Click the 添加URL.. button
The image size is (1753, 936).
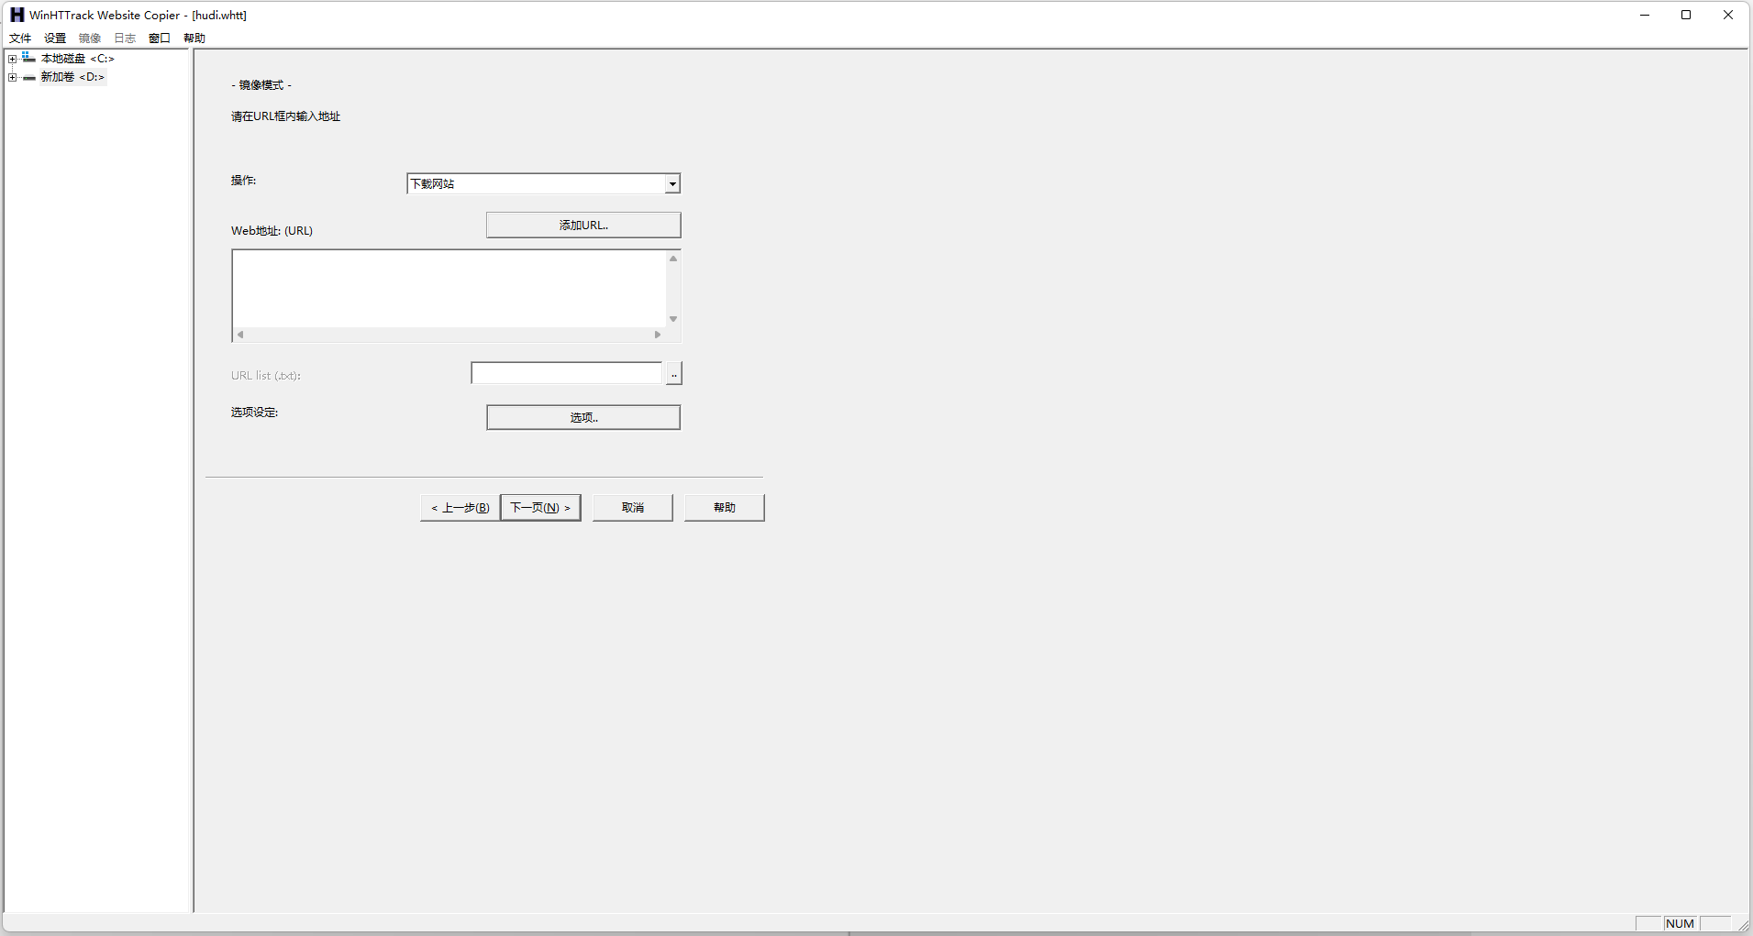pos(583,225)
